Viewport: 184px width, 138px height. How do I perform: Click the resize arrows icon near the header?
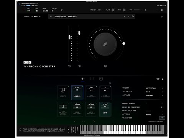click(x=162, y=16)
